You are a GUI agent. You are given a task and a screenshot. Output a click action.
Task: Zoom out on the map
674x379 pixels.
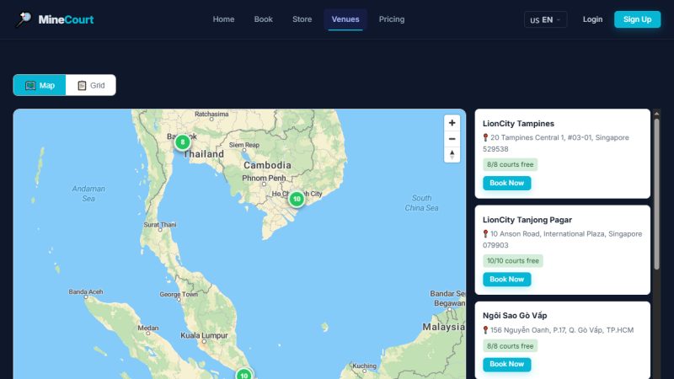coord(452,139)
